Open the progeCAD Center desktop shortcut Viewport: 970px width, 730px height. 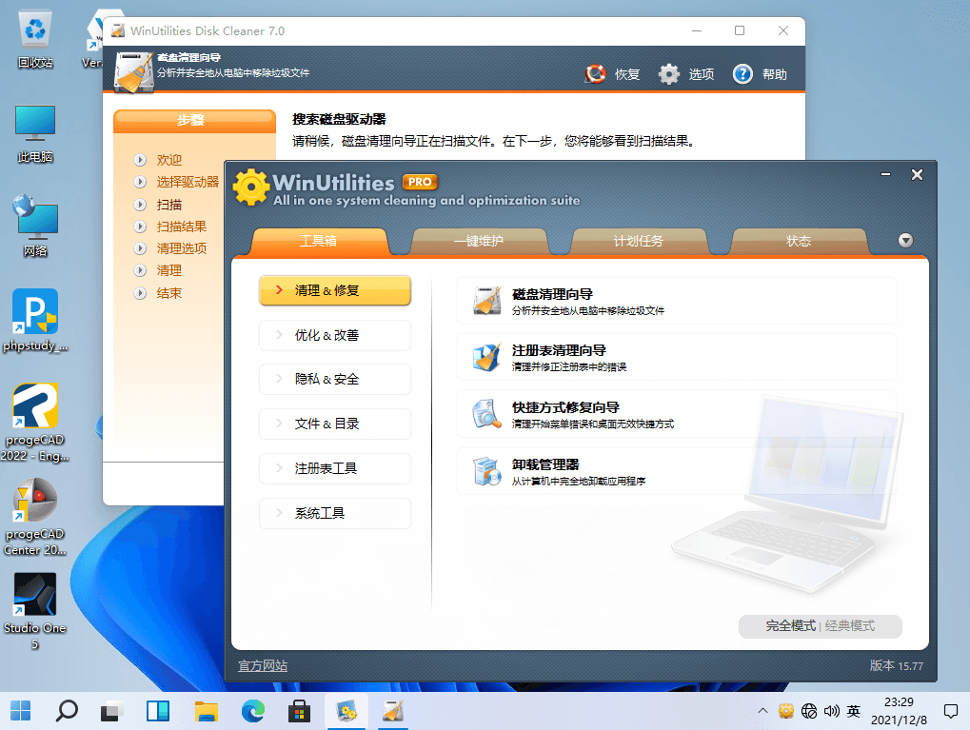35,517
